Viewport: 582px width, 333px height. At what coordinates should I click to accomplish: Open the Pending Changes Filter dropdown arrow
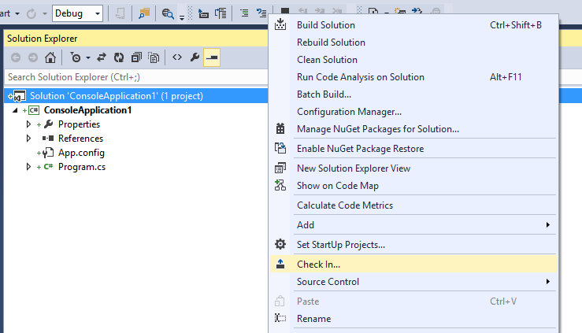point(87,57)
